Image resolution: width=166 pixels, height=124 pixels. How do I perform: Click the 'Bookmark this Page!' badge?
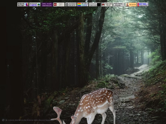[x=23, y=5]
